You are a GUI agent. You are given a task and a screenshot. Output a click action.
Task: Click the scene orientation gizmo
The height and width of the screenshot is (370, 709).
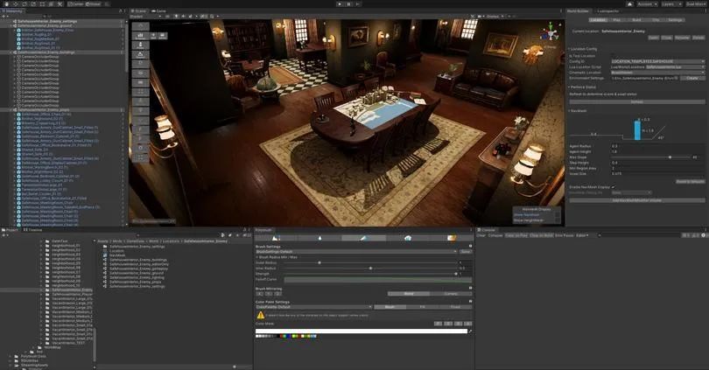(x=551, y=33)
